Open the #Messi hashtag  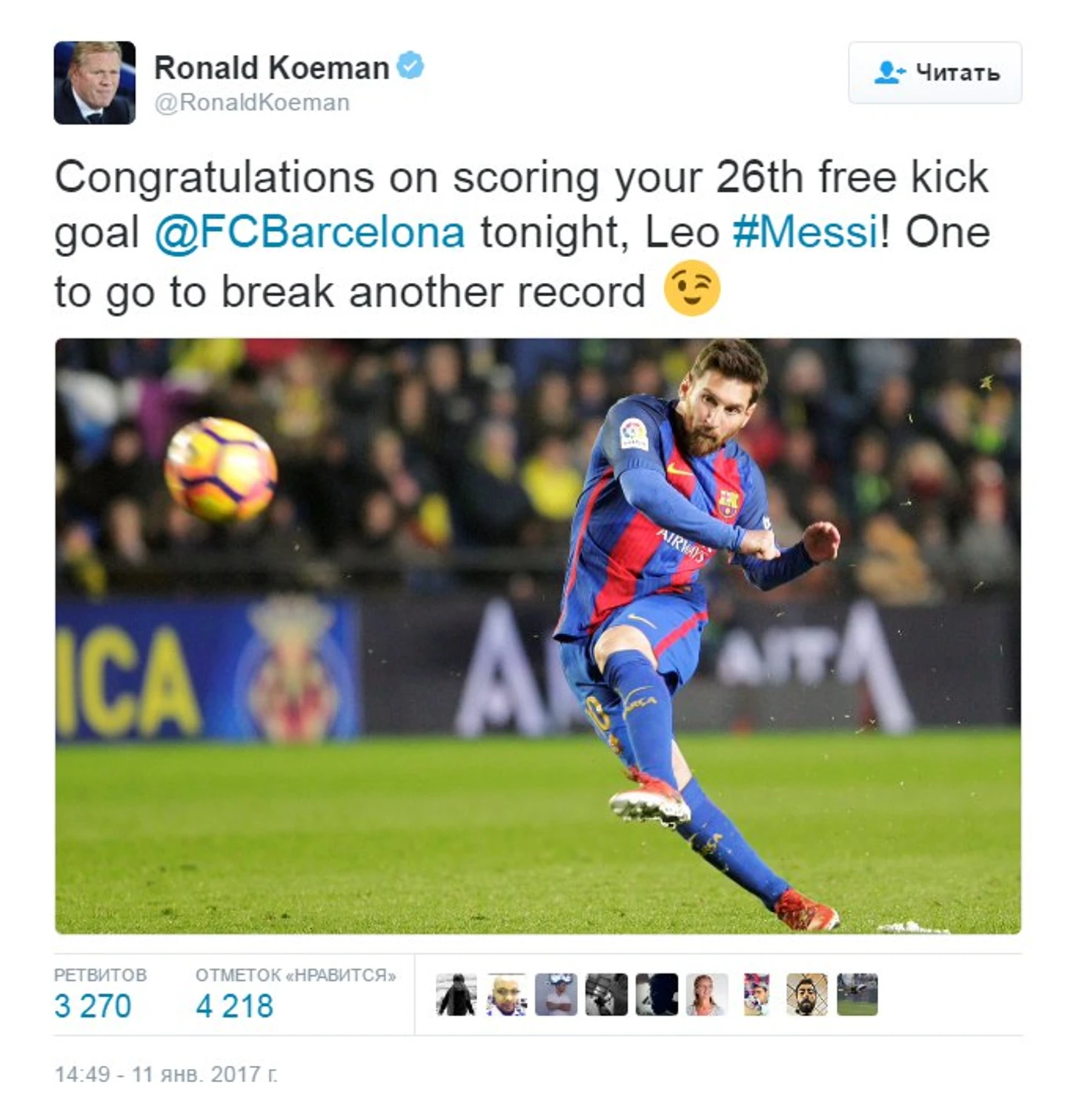tap(806, 233)
